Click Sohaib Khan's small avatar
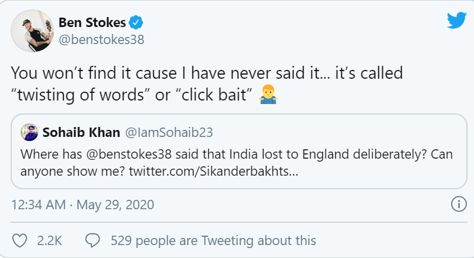474x258 pixels. [x=29, y=133]
